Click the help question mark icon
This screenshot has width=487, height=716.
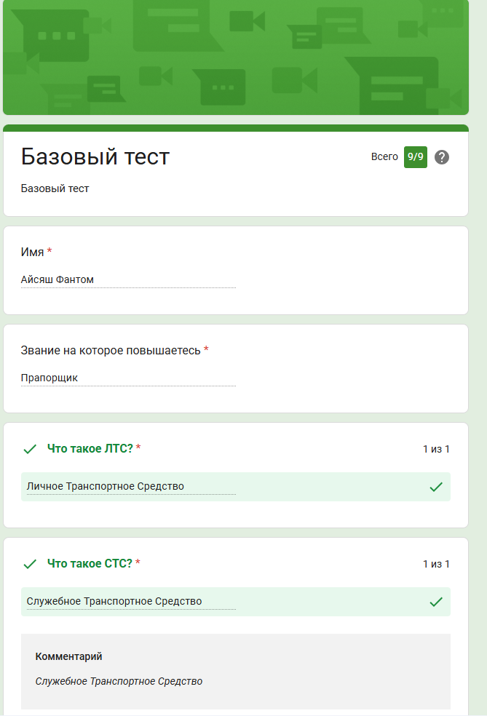pos(442,157)
